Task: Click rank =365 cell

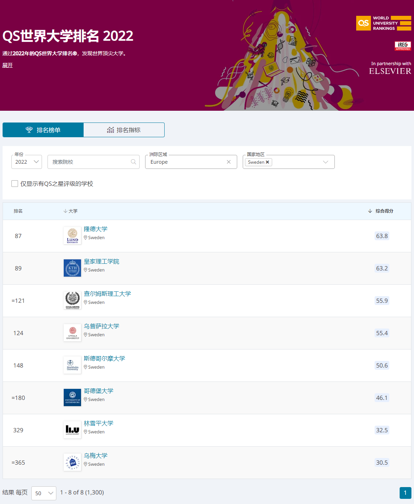Action: pyautogui.click(x=18, y=463)
